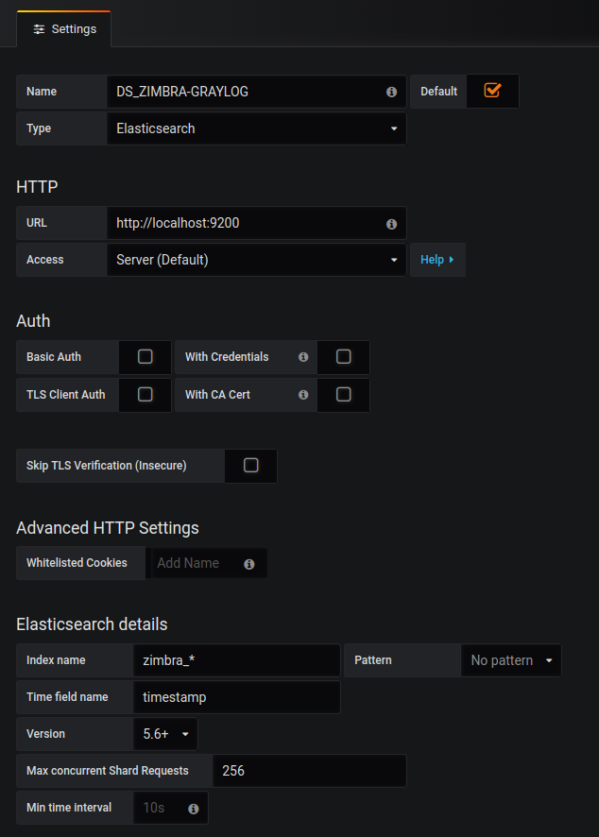Click the Max concurrent Shard Requests field
599x837 pixels.
point(310,771)
